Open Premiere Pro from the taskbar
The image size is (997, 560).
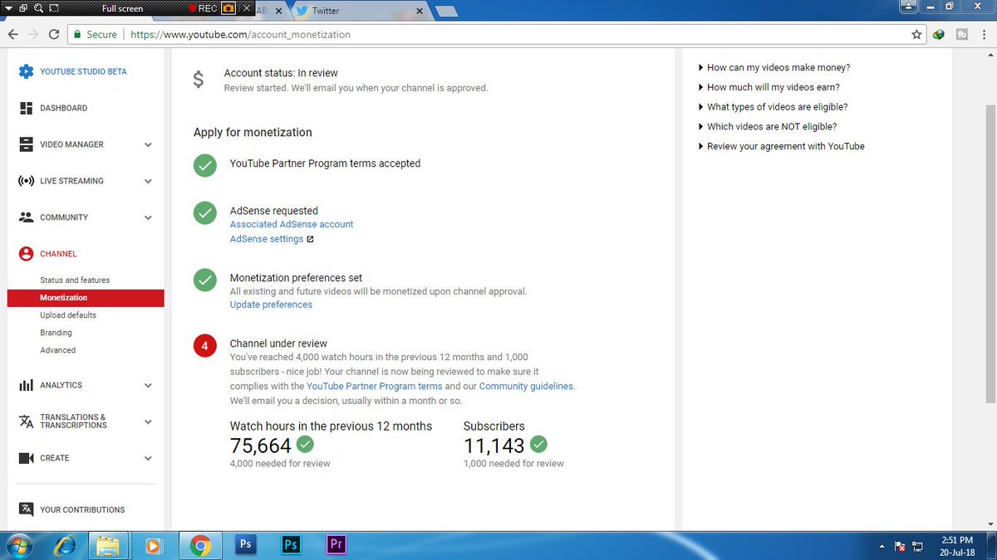pyautogui.click(x=336, y=545)
